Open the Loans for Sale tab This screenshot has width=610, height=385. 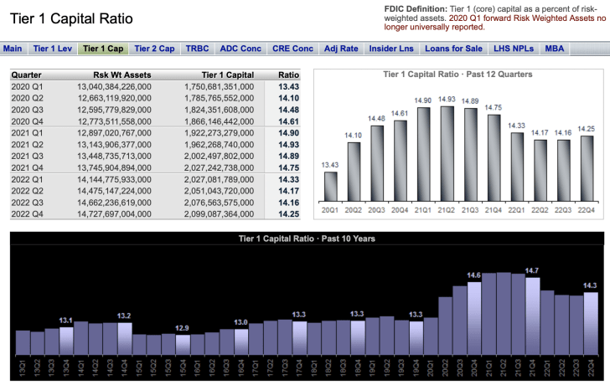(452, 49)
